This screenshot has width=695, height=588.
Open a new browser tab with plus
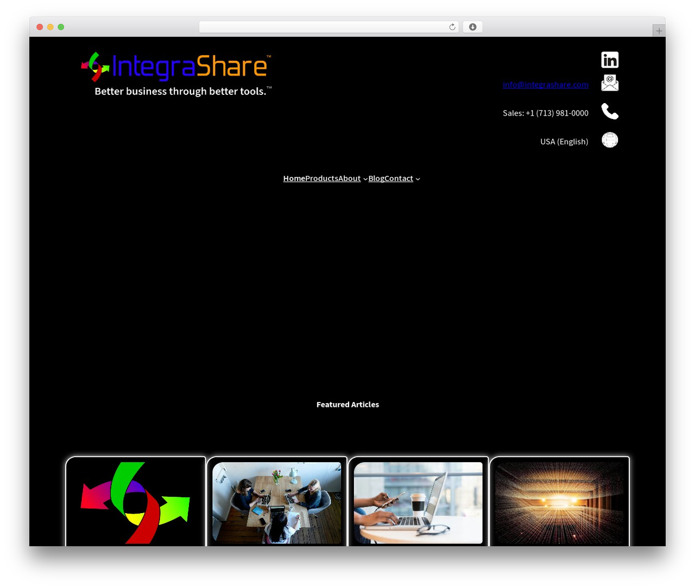[659, 31]
